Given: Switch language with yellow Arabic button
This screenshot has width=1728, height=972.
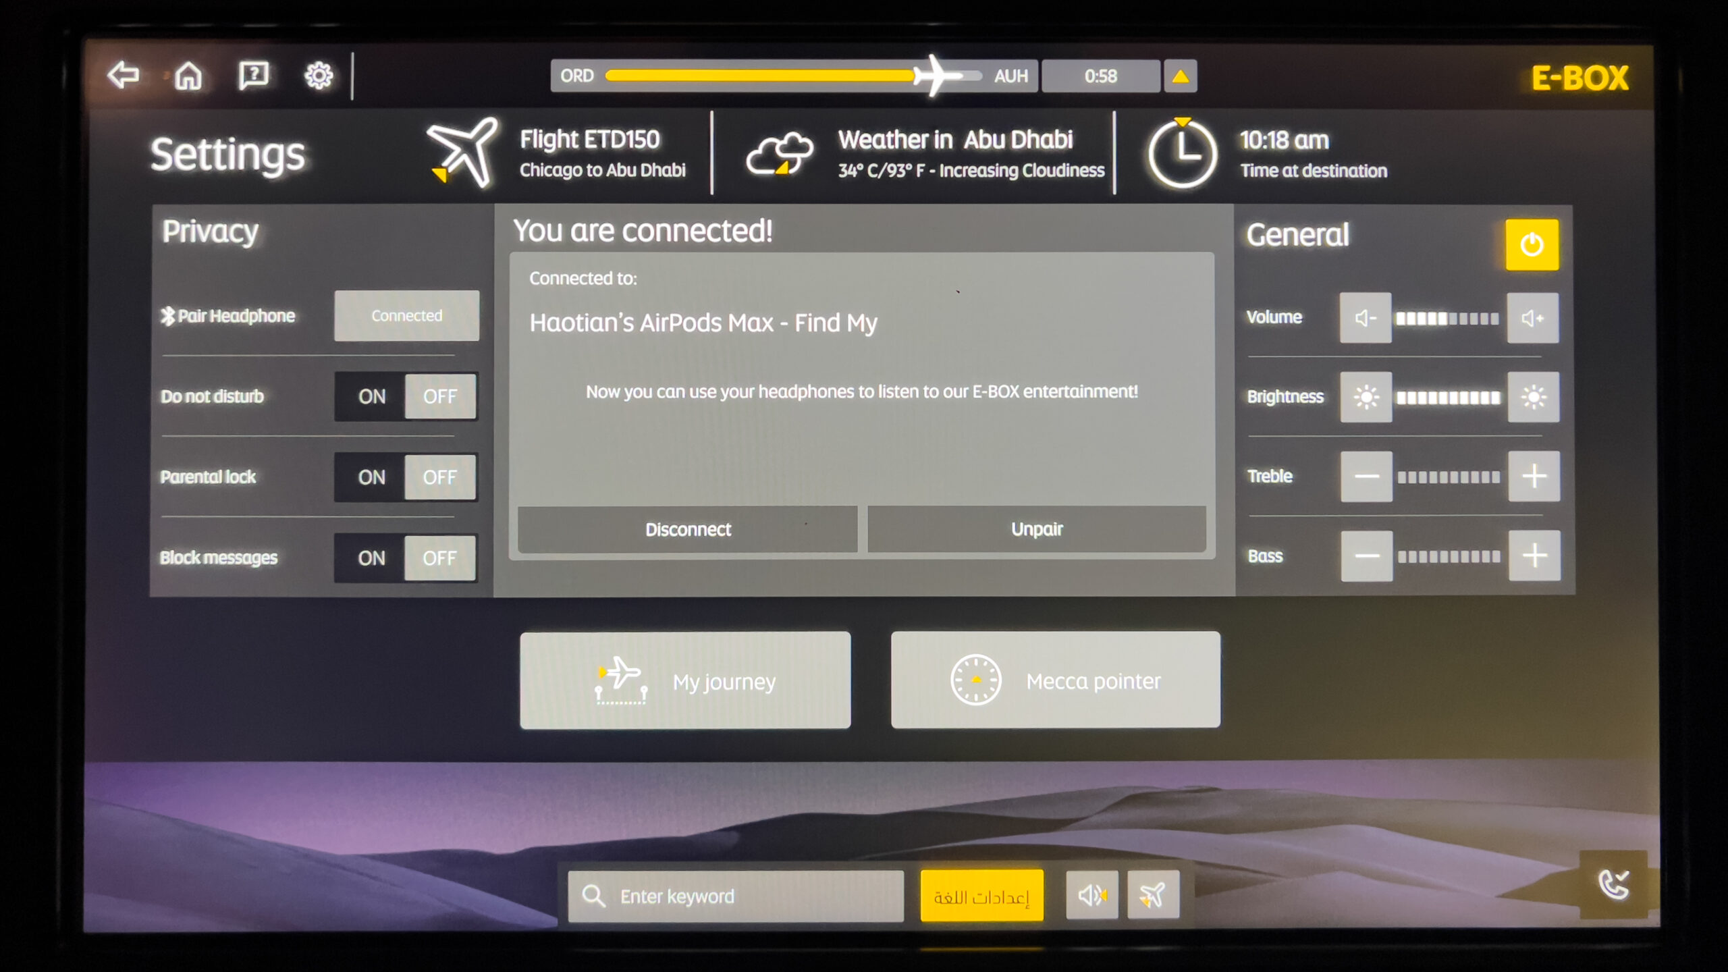Looking at the screenshot, I should [981, 896].
